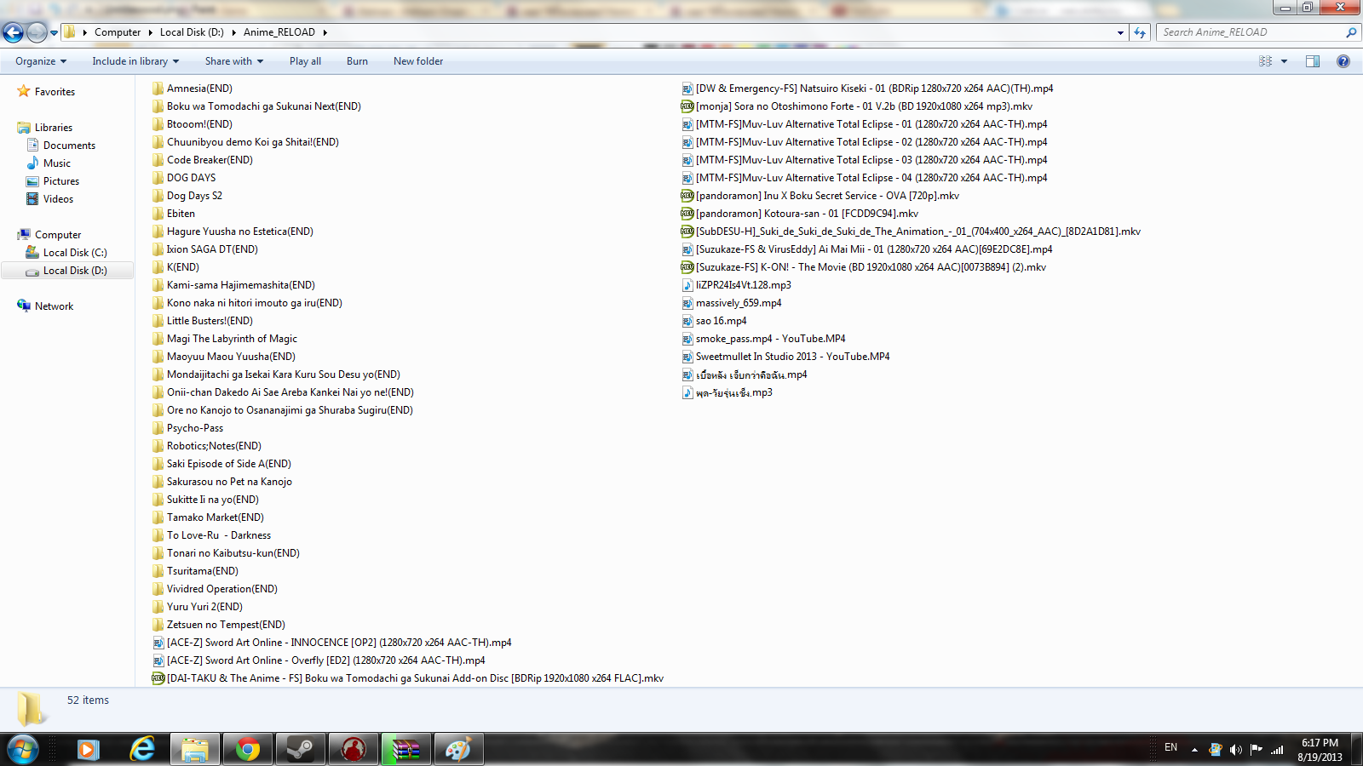
Task: Expand the breadcrumb arrow after Local Disk (D:)
Action: (233, 32)
